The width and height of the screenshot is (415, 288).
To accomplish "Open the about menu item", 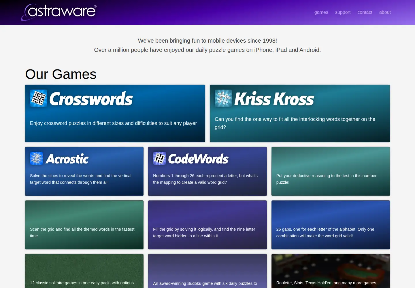I will coord(385,12).
